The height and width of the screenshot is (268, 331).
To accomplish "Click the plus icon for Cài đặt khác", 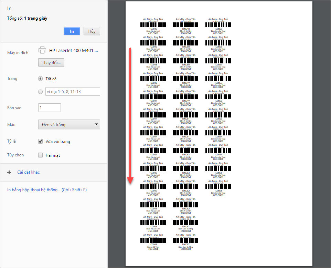I will pos(9,173).
